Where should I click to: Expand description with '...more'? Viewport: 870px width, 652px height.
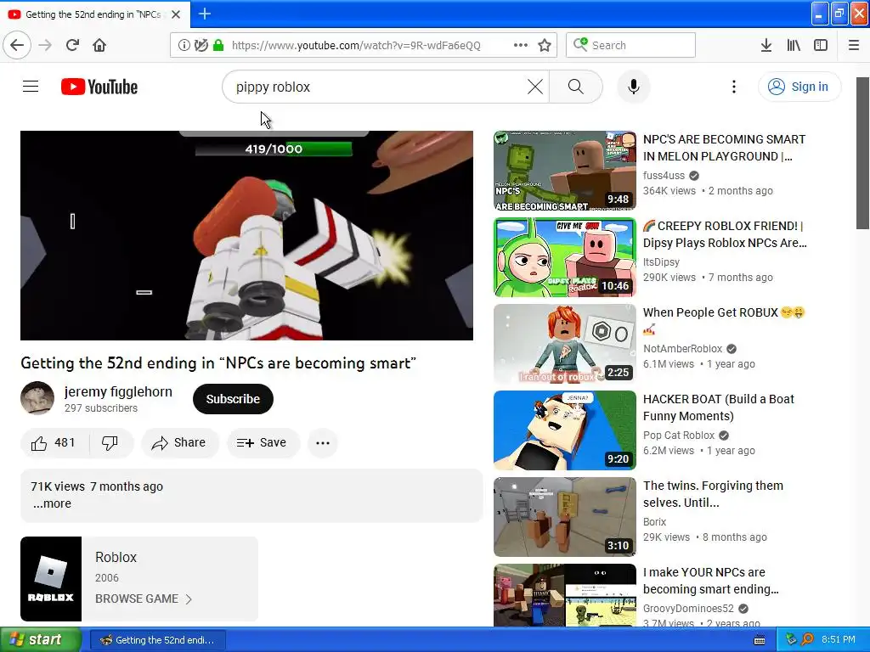52,503
